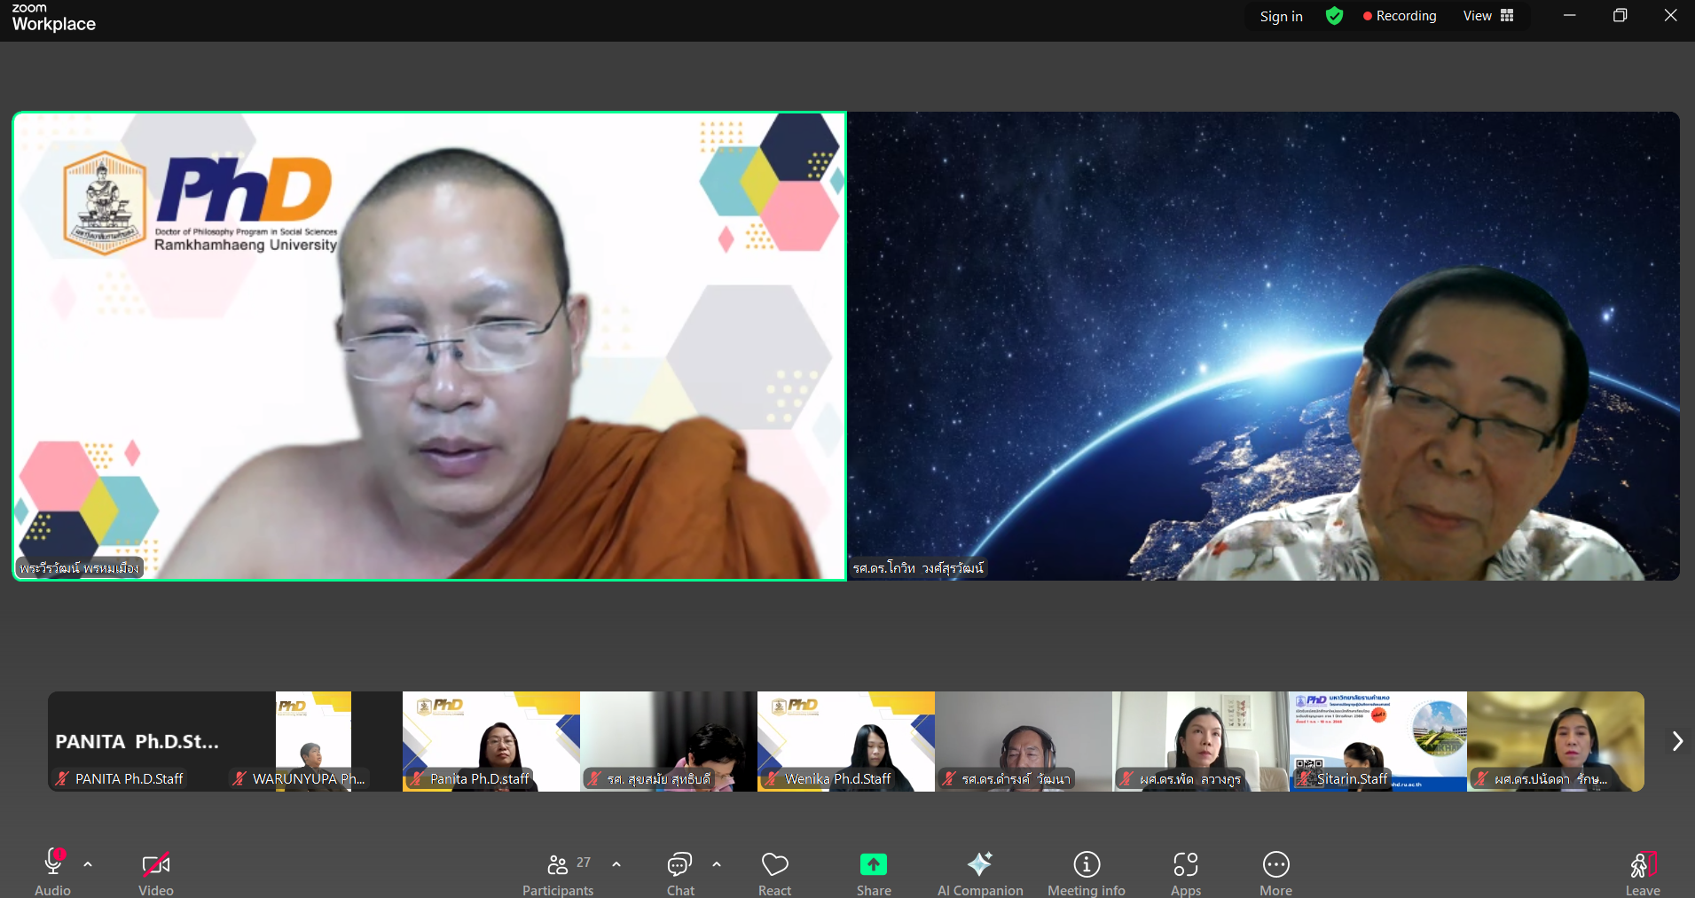Click the รศ.ดร.โกวิท วงศ์สุรวัฒน์ video tile
The image size is (1695, 898).
click(1264, 346)
